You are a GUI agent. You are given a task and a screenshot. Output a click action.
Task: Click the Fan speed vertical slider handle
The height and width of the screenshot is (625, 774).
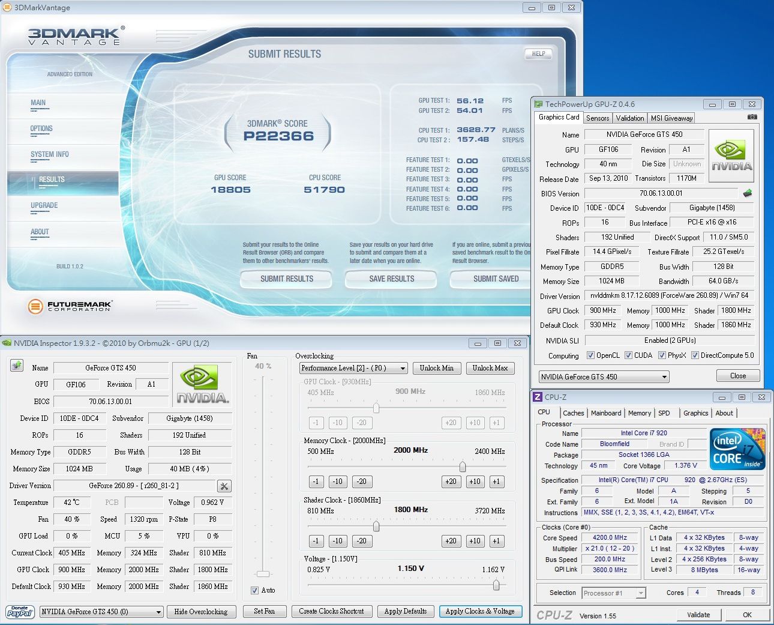tap(263, 574)
